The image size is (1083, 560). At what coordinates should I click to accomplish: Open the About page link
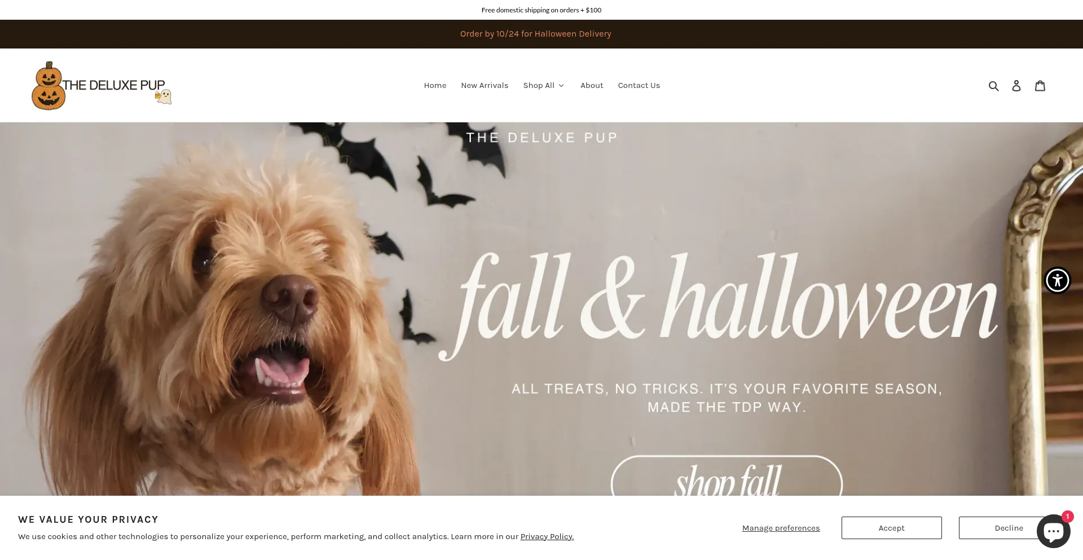(592, 86)
